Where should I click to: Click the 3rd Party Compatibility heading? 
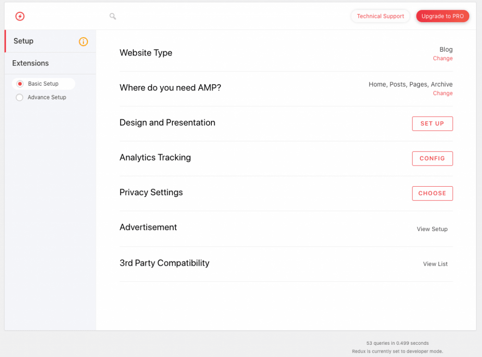pos(164,263)
